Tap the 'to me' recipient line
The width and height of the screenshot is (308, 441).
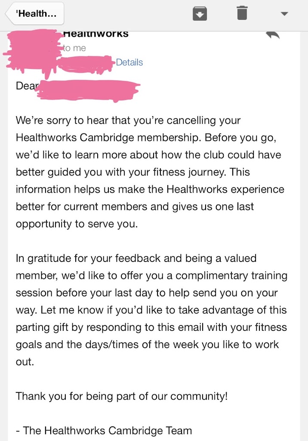(x=74, y=48)
